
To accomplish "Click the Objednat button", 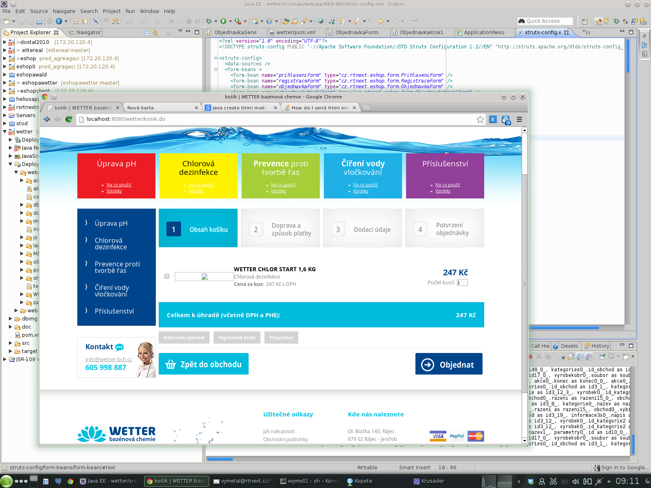I will point(449,364).
